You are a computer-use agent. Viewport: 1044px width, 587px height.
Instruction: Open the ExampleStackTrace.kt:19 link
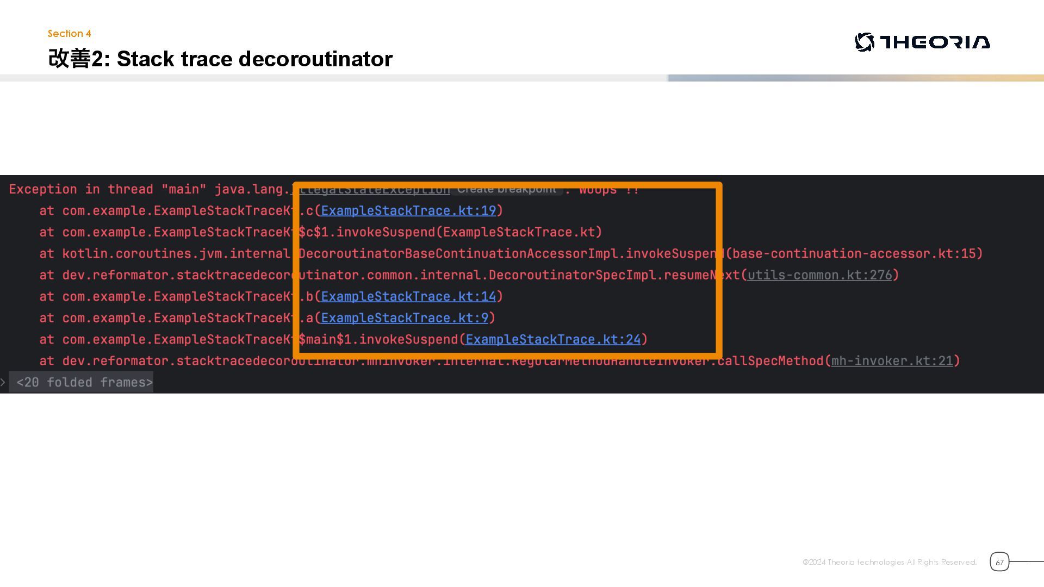click(x=408, y=211)
